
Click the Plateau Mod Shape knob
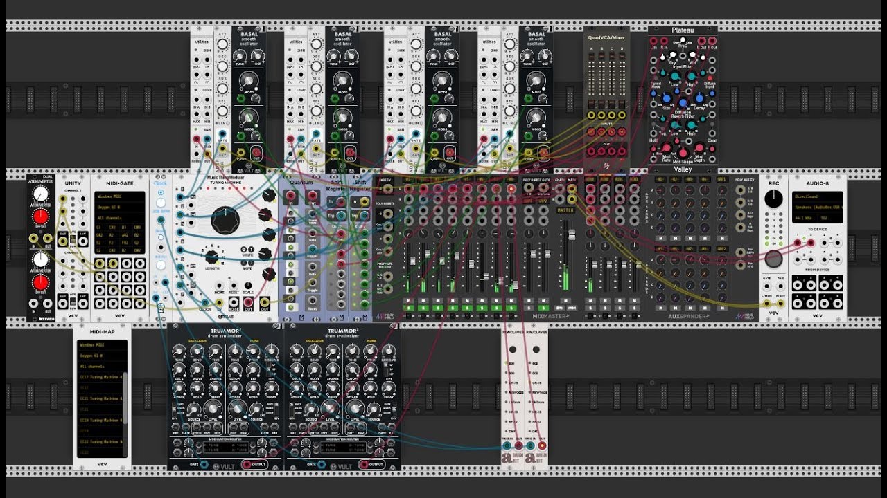point(683,153)
